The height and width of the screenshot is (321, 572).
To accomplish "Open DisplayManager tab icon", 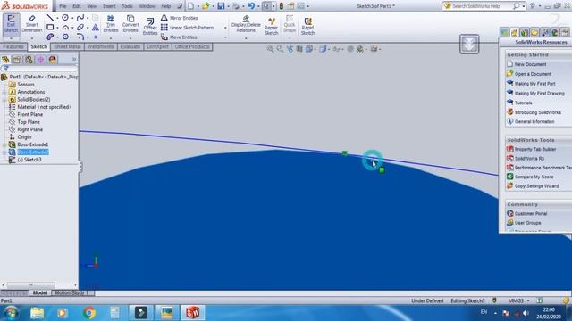I will [x=52, y=60].
